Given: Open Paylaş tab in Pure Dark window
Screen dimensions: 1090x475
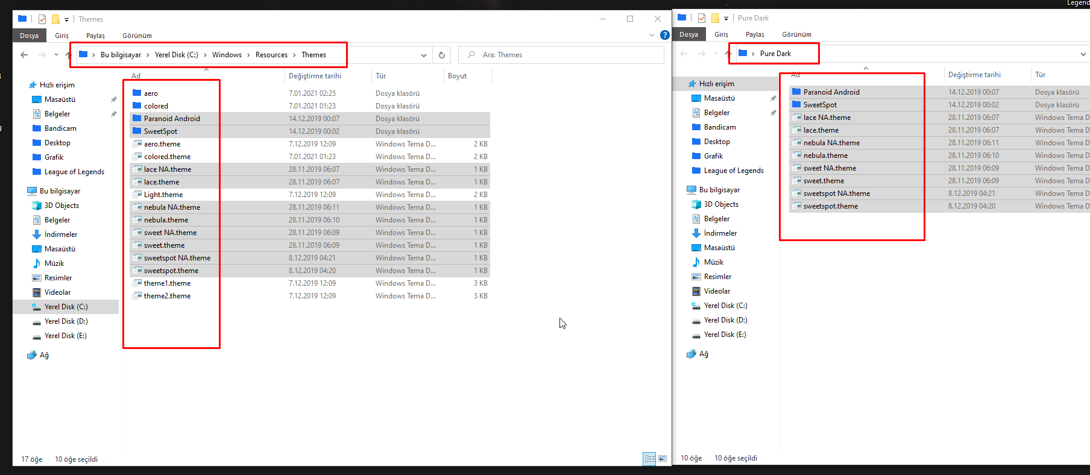Looking at the screenshot, I should click(x=755, y=34).
